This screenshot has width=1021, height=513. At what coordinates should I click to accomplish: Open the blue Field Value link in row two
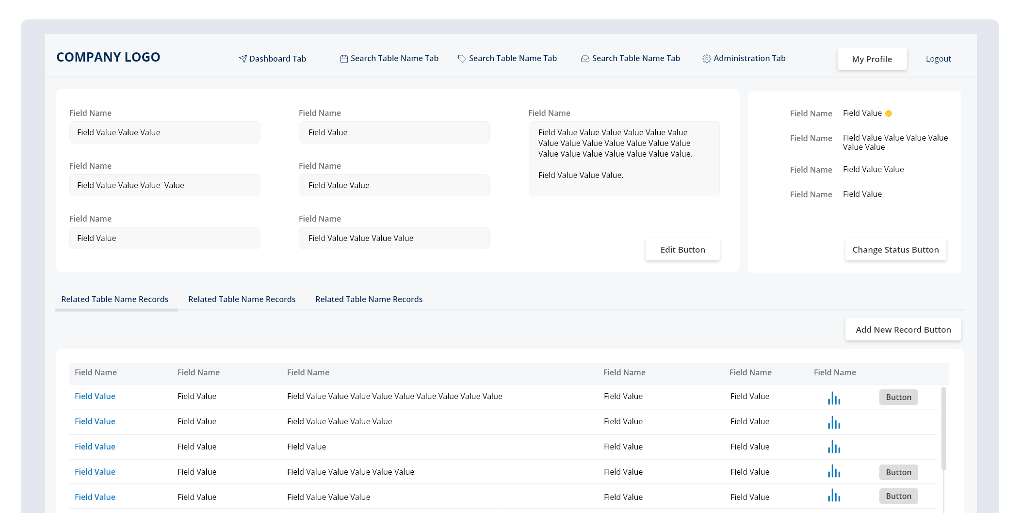pyautogui.click(x=95, y=421)
